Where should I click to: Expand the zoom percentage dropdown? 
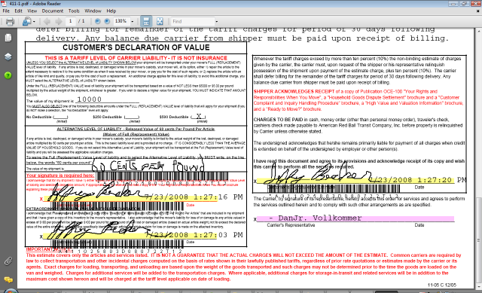pos(133,22)
